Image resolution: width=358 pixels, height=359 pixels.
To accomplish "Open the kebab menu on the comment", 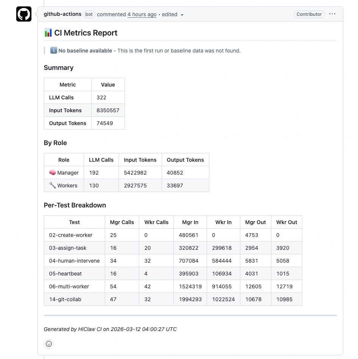I will tap(332, 14).
